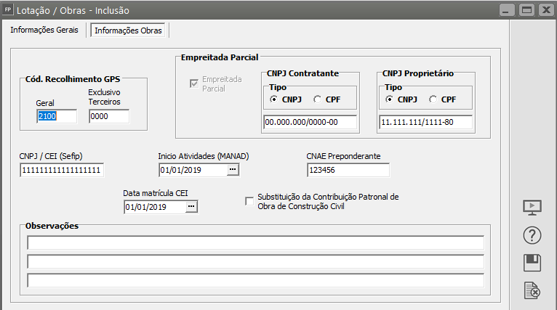Open date picker for Data matrícula CEI
557x310 pixels.
tap(191, 207)
